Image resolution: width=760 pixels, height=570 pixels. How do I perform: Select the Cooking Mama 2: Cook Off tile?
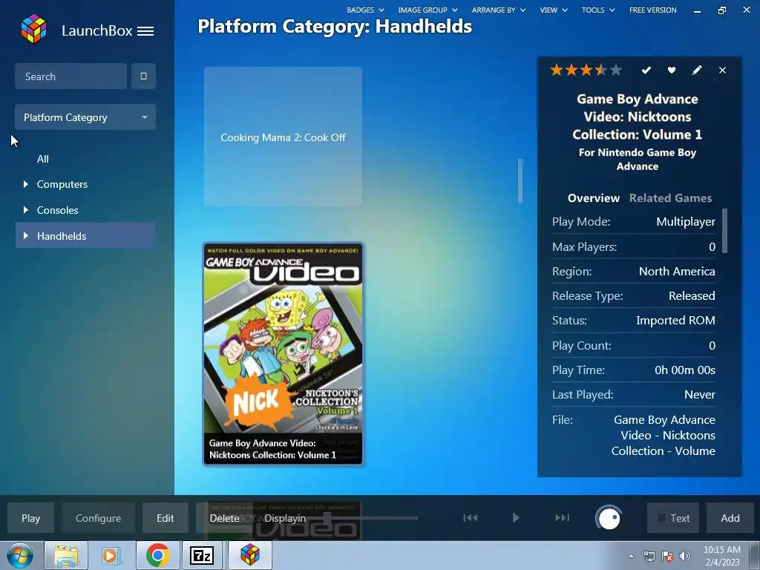click(283, 137)
